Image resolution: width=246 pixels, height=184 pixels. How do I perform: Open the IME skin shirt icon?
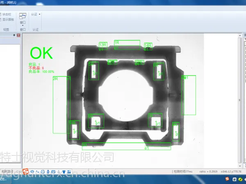point(64,172)
